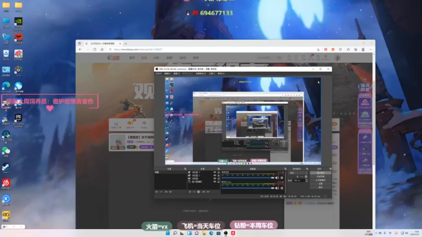Viewport: 422px width, 237px height.
Task: Expand 游戏 dropdown in Douyu navigation
Action: pos(183,57)
